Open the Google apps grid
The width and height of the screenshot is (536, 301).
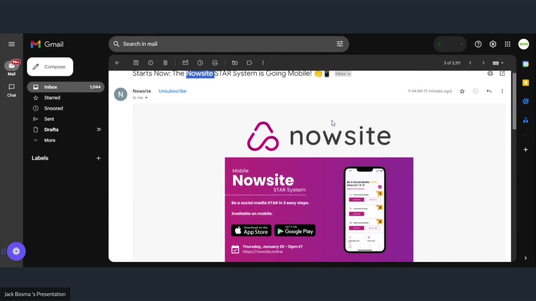coord(508,44)
